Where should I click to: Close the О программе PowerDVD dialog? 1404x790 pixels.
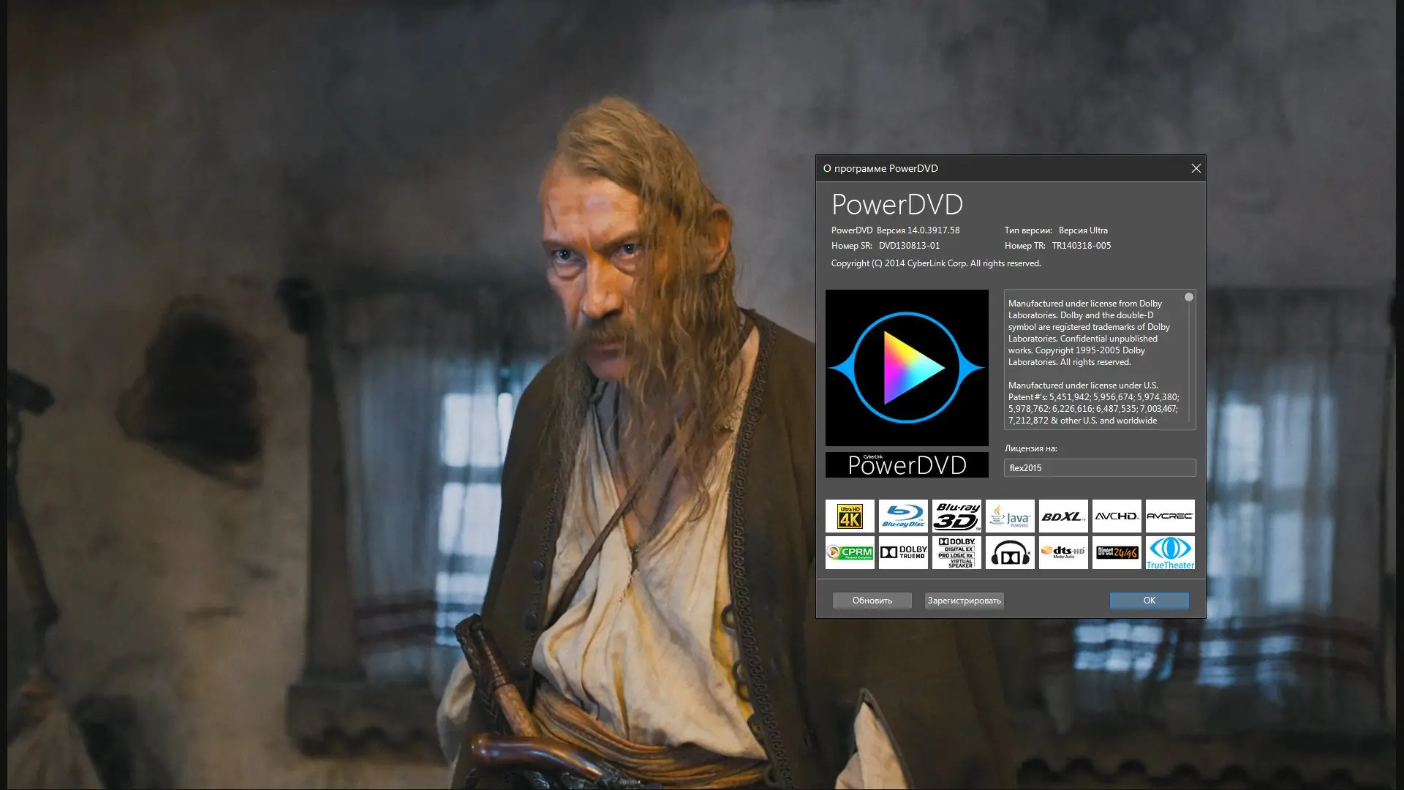coord(1196,168)
